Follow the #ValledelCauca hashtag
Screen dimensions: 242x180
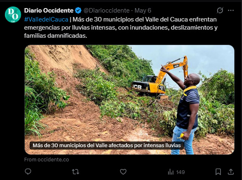(46, 19)
